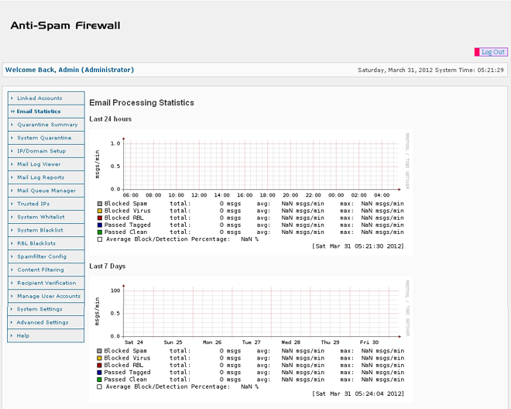Click the Email Processing Statistics heading
The height and width of the screenshot is (409, 511).
(x=142, y=103)
